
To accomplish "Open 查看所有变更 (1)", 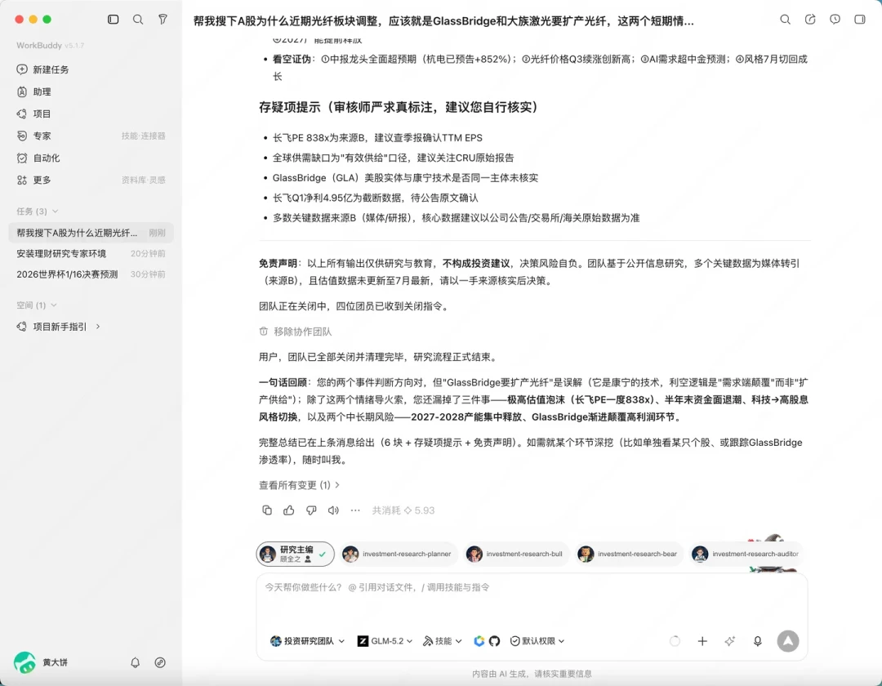I will click(x=299, y=485).
